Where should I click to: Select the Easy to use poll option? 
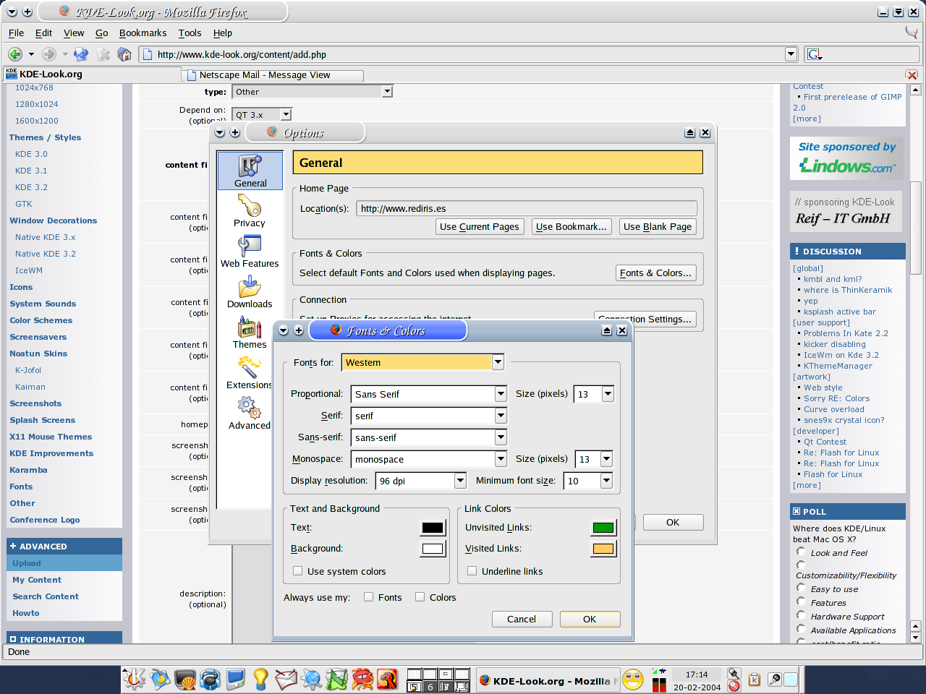[x=801, y=588]
